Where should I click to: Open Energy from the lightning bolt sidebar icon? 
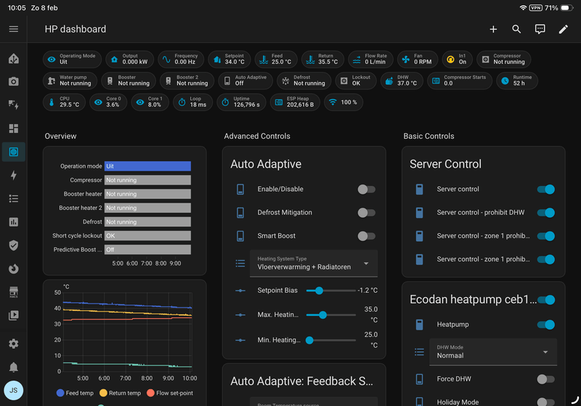(x=13, y=175)
